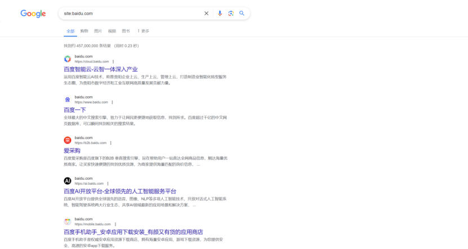This screenshot has height=249, width=468.
Task: Open 百度手机助手 result link
Action: pos(133,232)
